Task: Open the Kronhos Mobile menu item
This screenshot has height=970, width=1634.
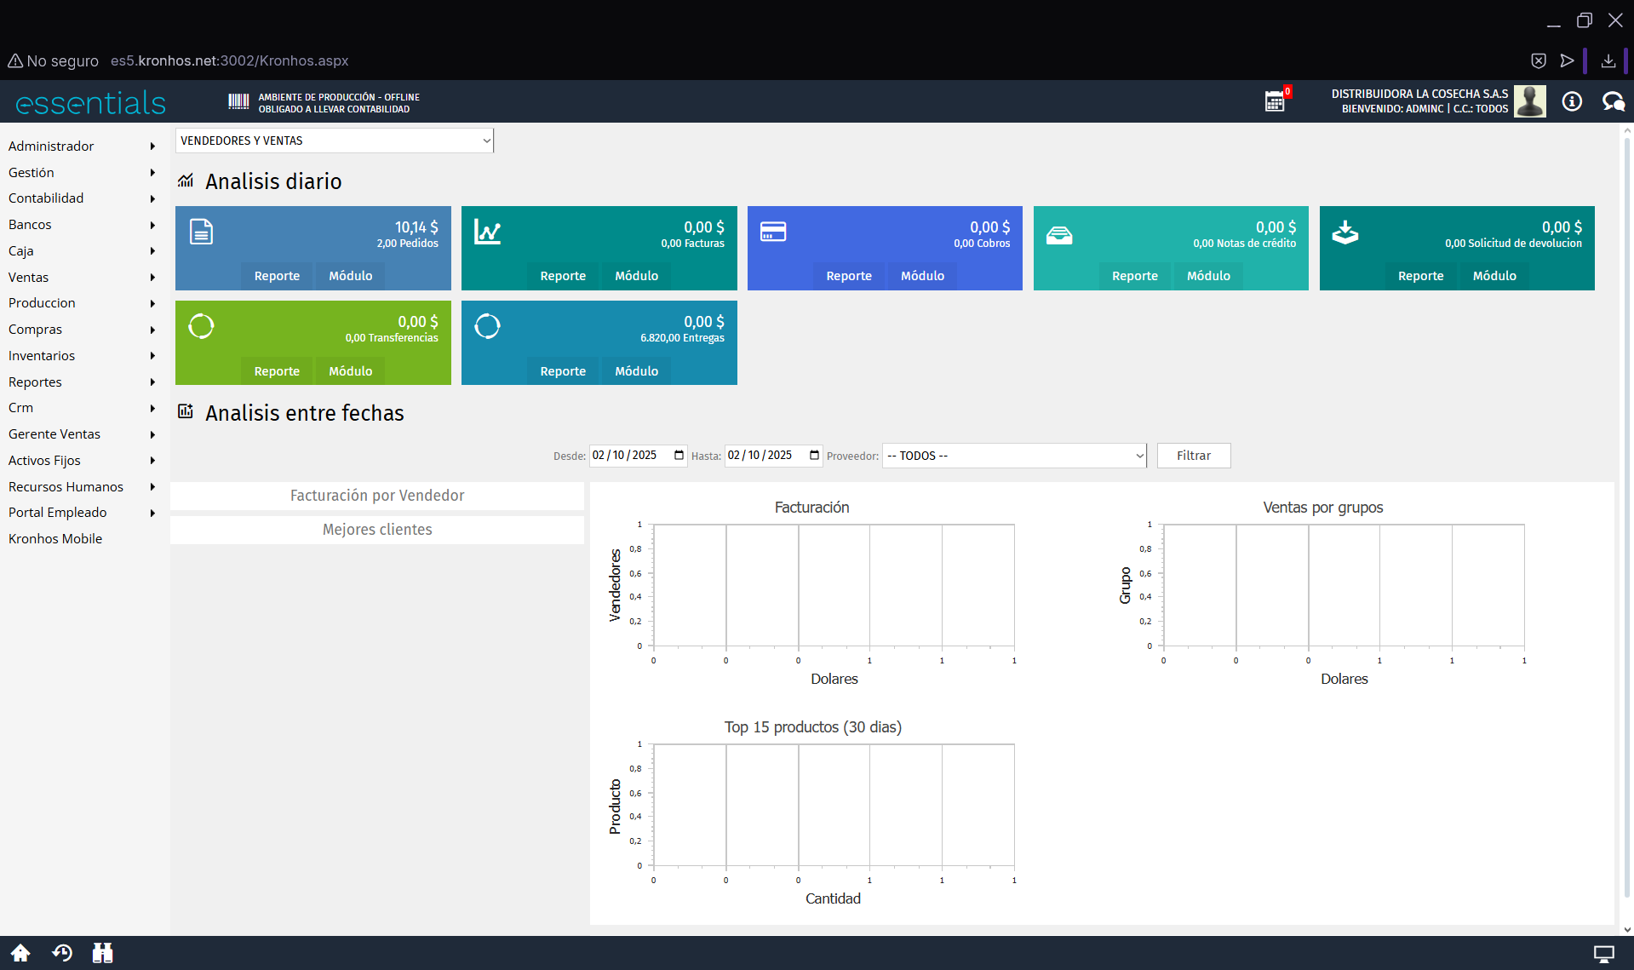Action: point(55,539)
